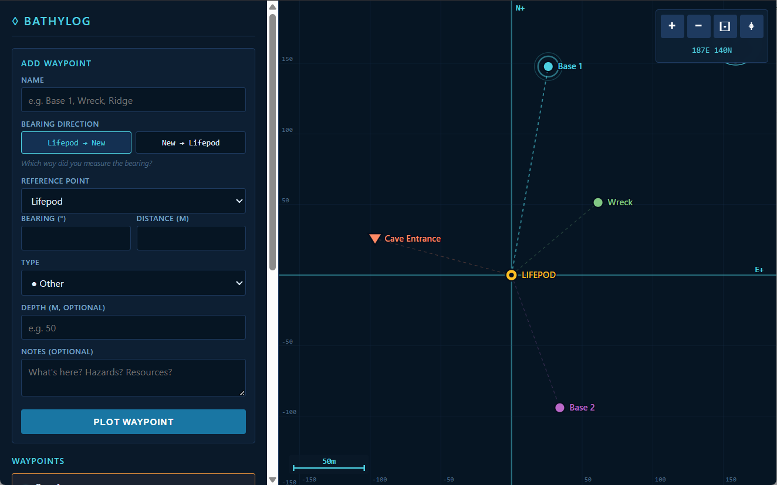Choose New → Lifepod bearing direction
The height and width of the screenshot is (485, 777).
pyautogui.click(x=191, y=143)
